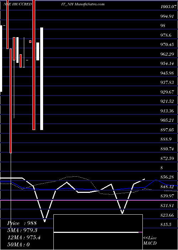
Task: Click the 921.52 price axis label
Action: pyautogui.click(x=167, y=101)
